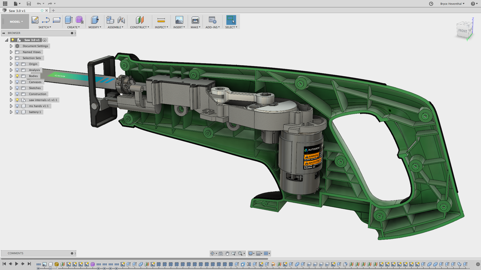Open the CONSTRUCT menu
This screenshot has width=481, height=270.
139,27
